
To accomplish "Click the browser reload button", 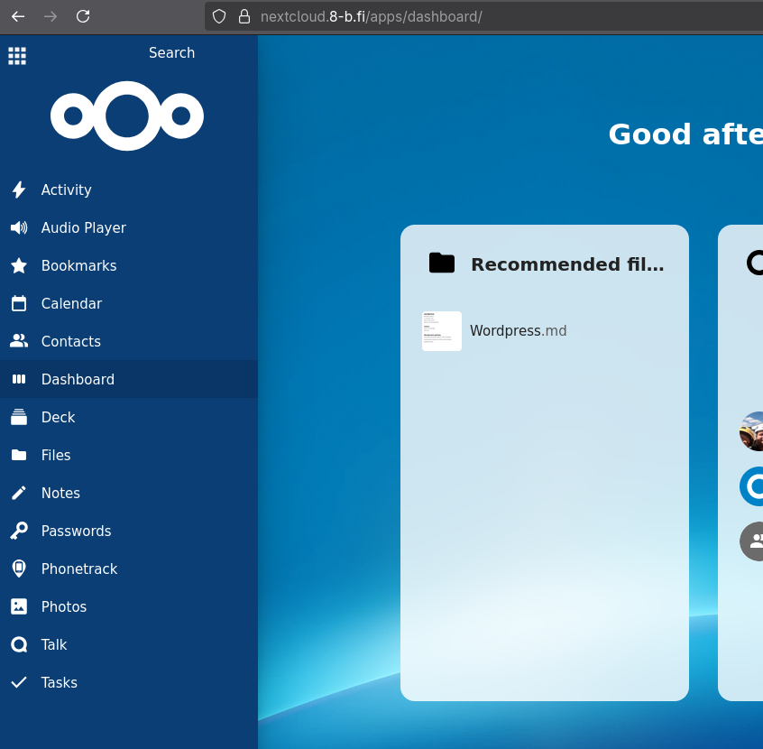I will pyautogui.click(x=83, y=16).
